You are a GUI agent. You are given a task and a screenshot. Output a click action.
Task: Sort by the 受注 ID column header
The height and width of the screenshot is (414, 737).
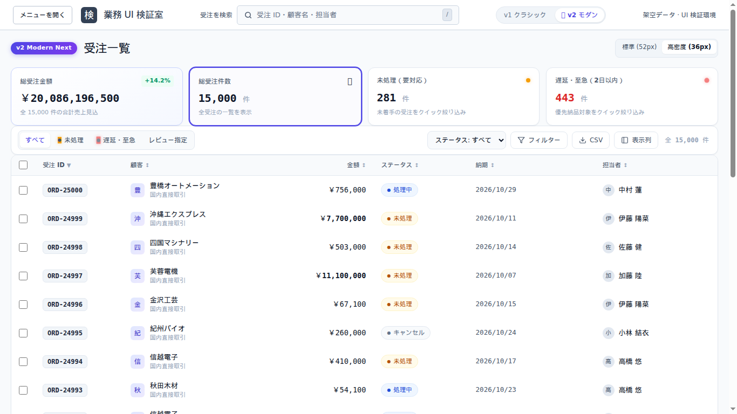point(57,165)
